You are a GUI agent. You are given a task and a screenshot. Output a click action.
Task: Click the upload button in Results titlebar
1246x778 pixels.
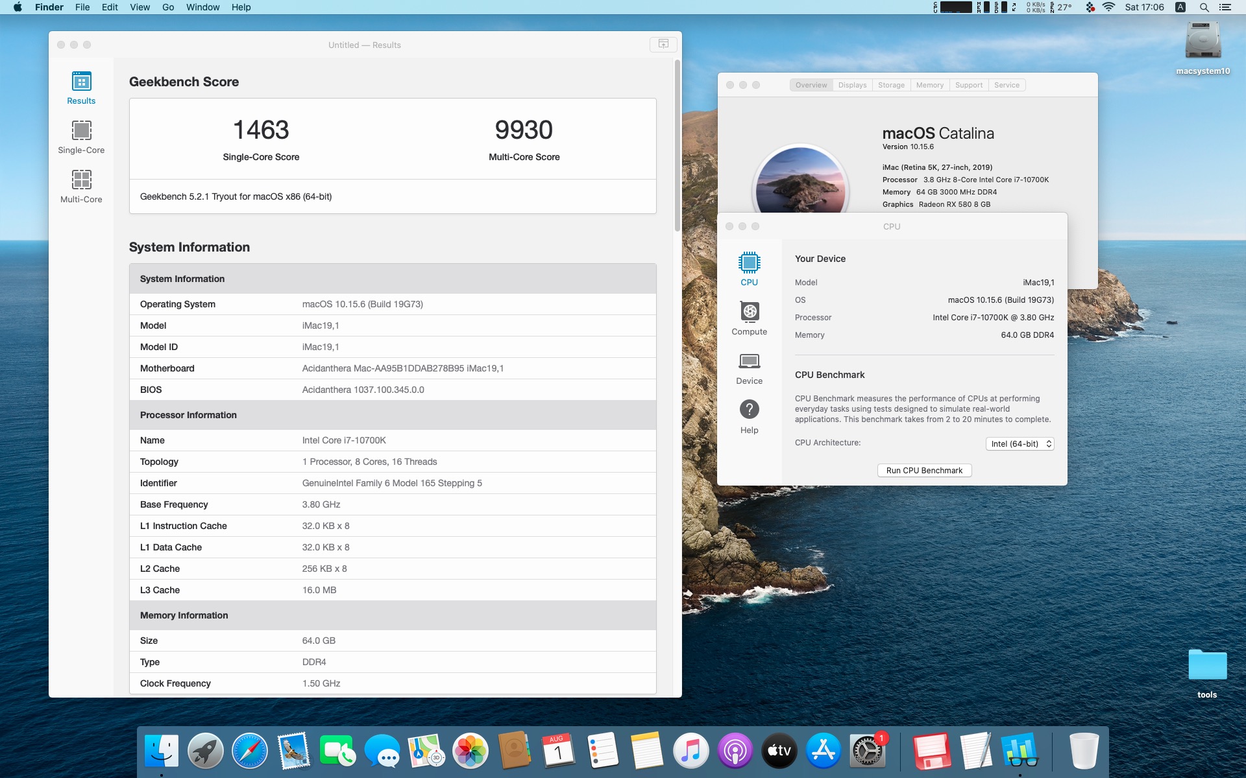tap(663, 44)
